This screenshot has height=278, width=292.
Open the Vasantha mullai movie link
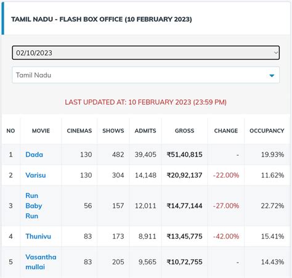[41, 262]
